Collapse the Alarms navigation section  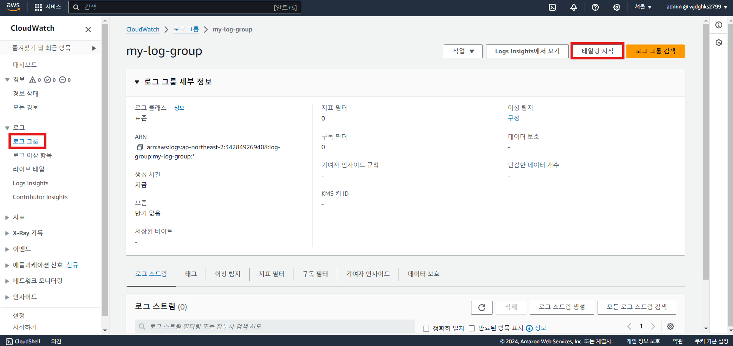7,80
